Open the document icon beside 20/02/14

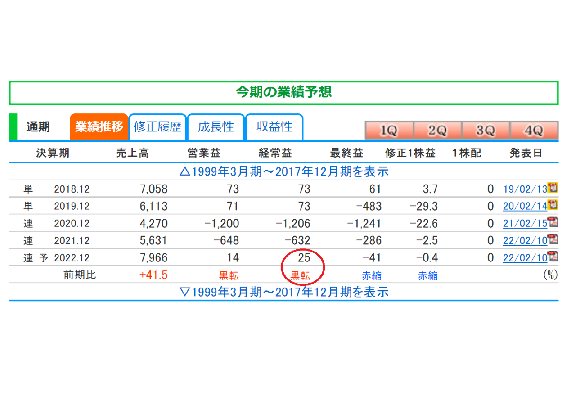click(553, 205)
